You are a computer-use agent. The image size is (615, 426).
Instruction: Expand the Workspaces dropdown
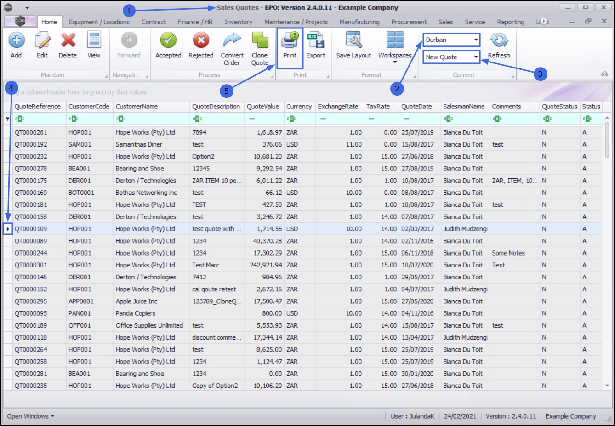tap(395, 62)
